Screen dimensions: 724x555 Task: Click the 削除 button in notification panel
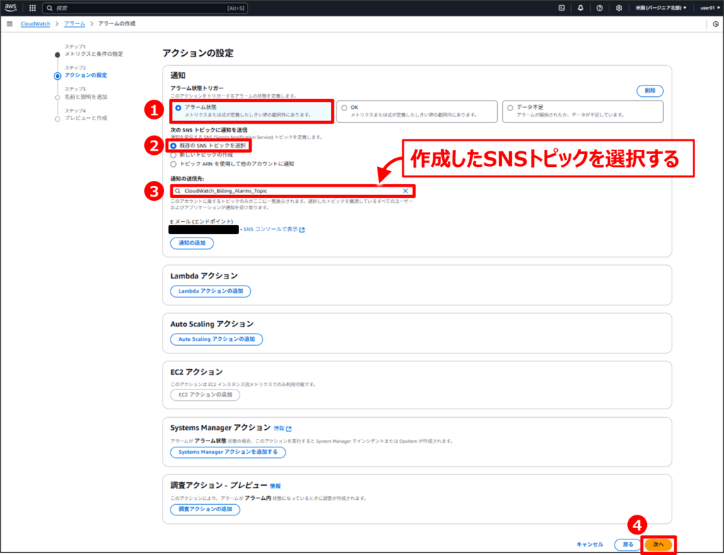650,91
